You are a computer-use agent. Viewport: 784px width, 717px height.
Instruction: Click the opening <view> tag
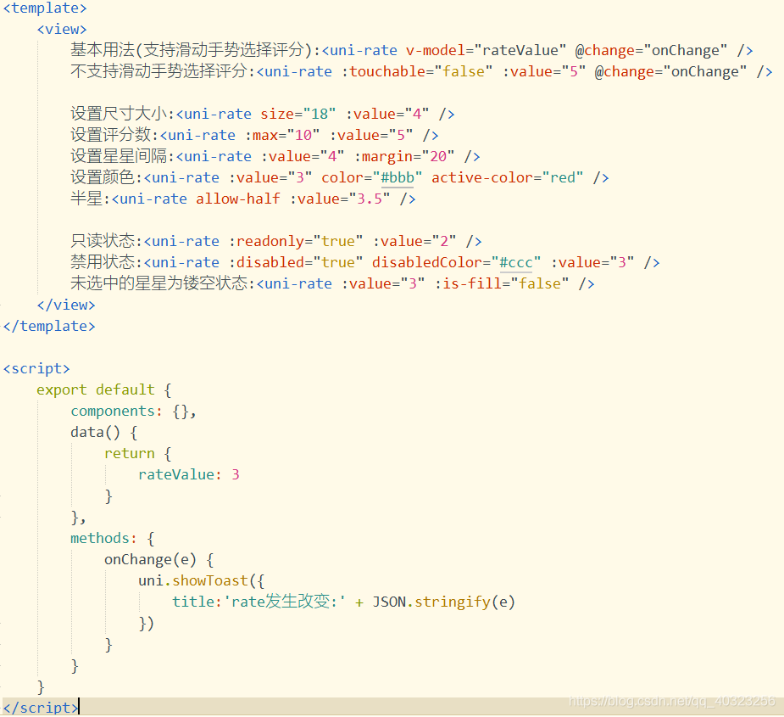(x=62, y=29)
